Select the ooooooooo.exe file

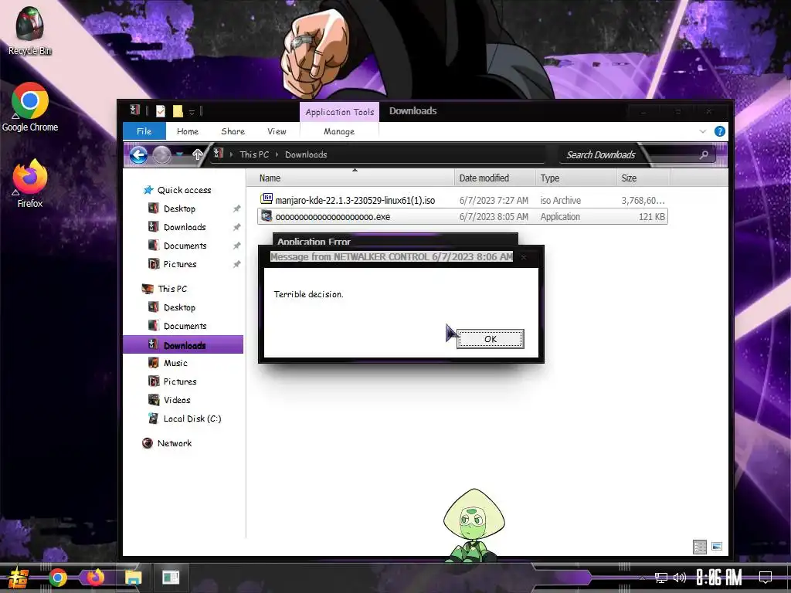point(462,217)
